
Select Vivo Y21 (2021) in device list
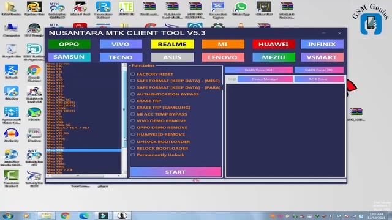(x=61, y=111)
